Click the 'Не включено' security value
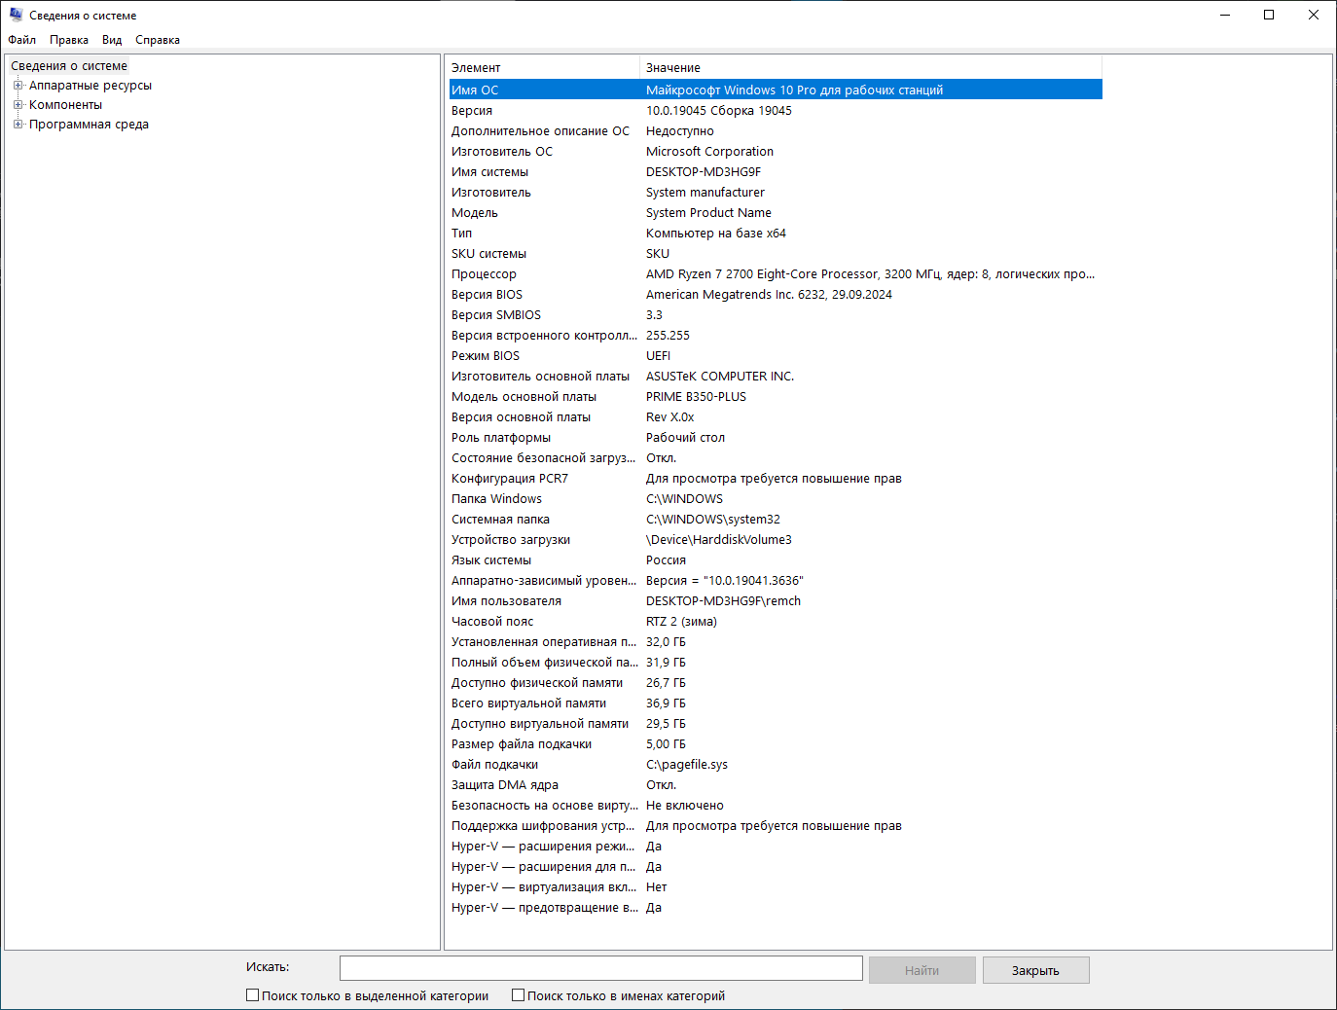This screenshot has height=1010, width=1337. [x=685, y=806]
